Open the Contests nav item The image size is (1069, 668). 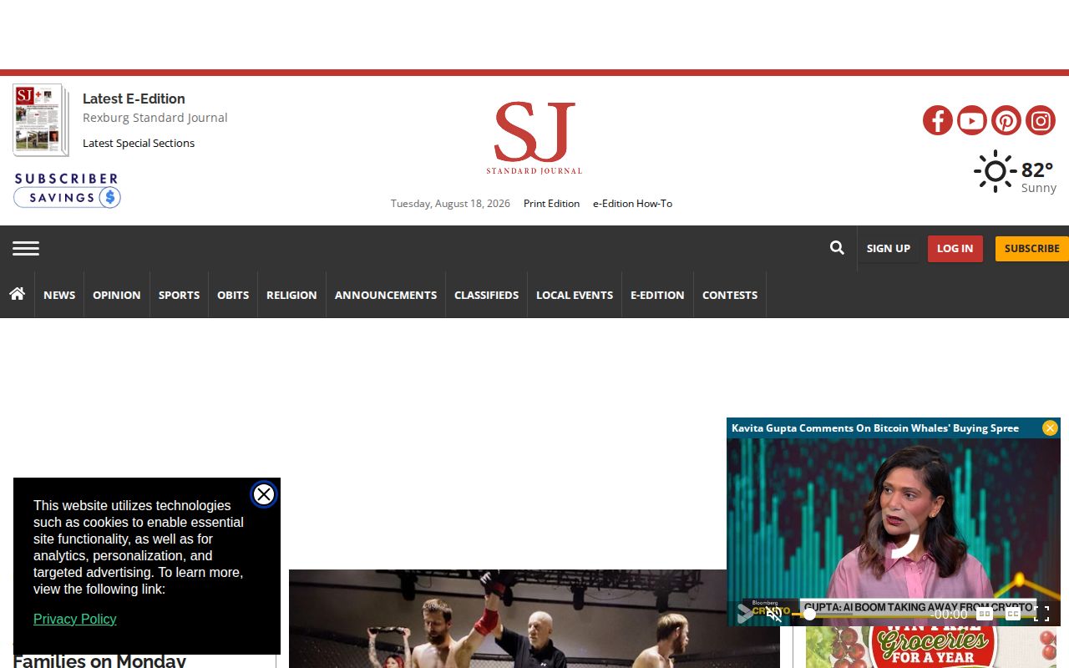coord(730,295)
